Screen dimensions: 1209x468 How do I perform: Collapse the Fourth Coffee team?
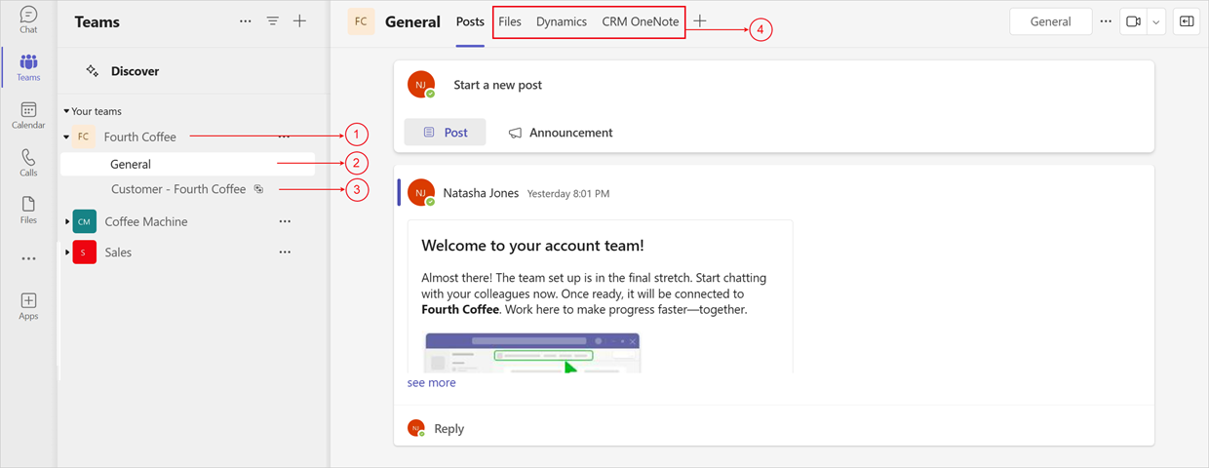66,137
